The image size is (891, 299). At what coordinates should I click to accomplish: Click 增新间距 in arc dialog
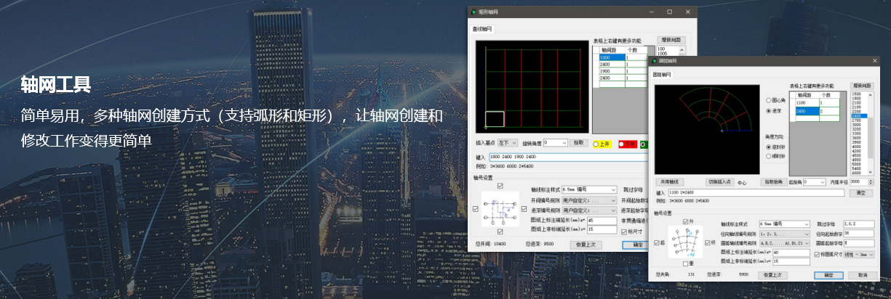click(x=862, y=86)
